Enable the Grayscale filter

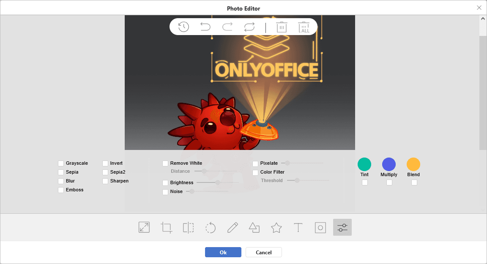[60, 163]
